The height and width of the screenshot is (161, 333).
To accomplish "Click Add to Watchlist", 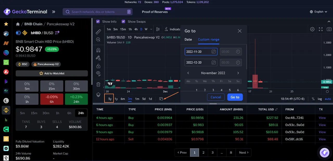I will click(x=52, y=73).
